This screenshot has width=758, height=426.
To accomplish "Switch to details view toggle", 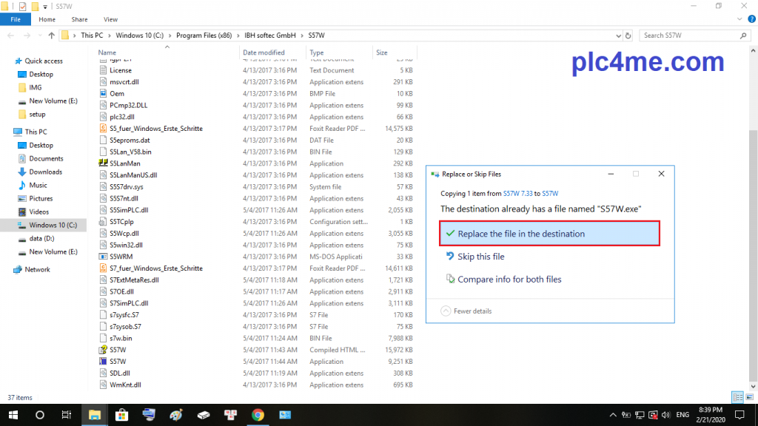I will 737,398.
